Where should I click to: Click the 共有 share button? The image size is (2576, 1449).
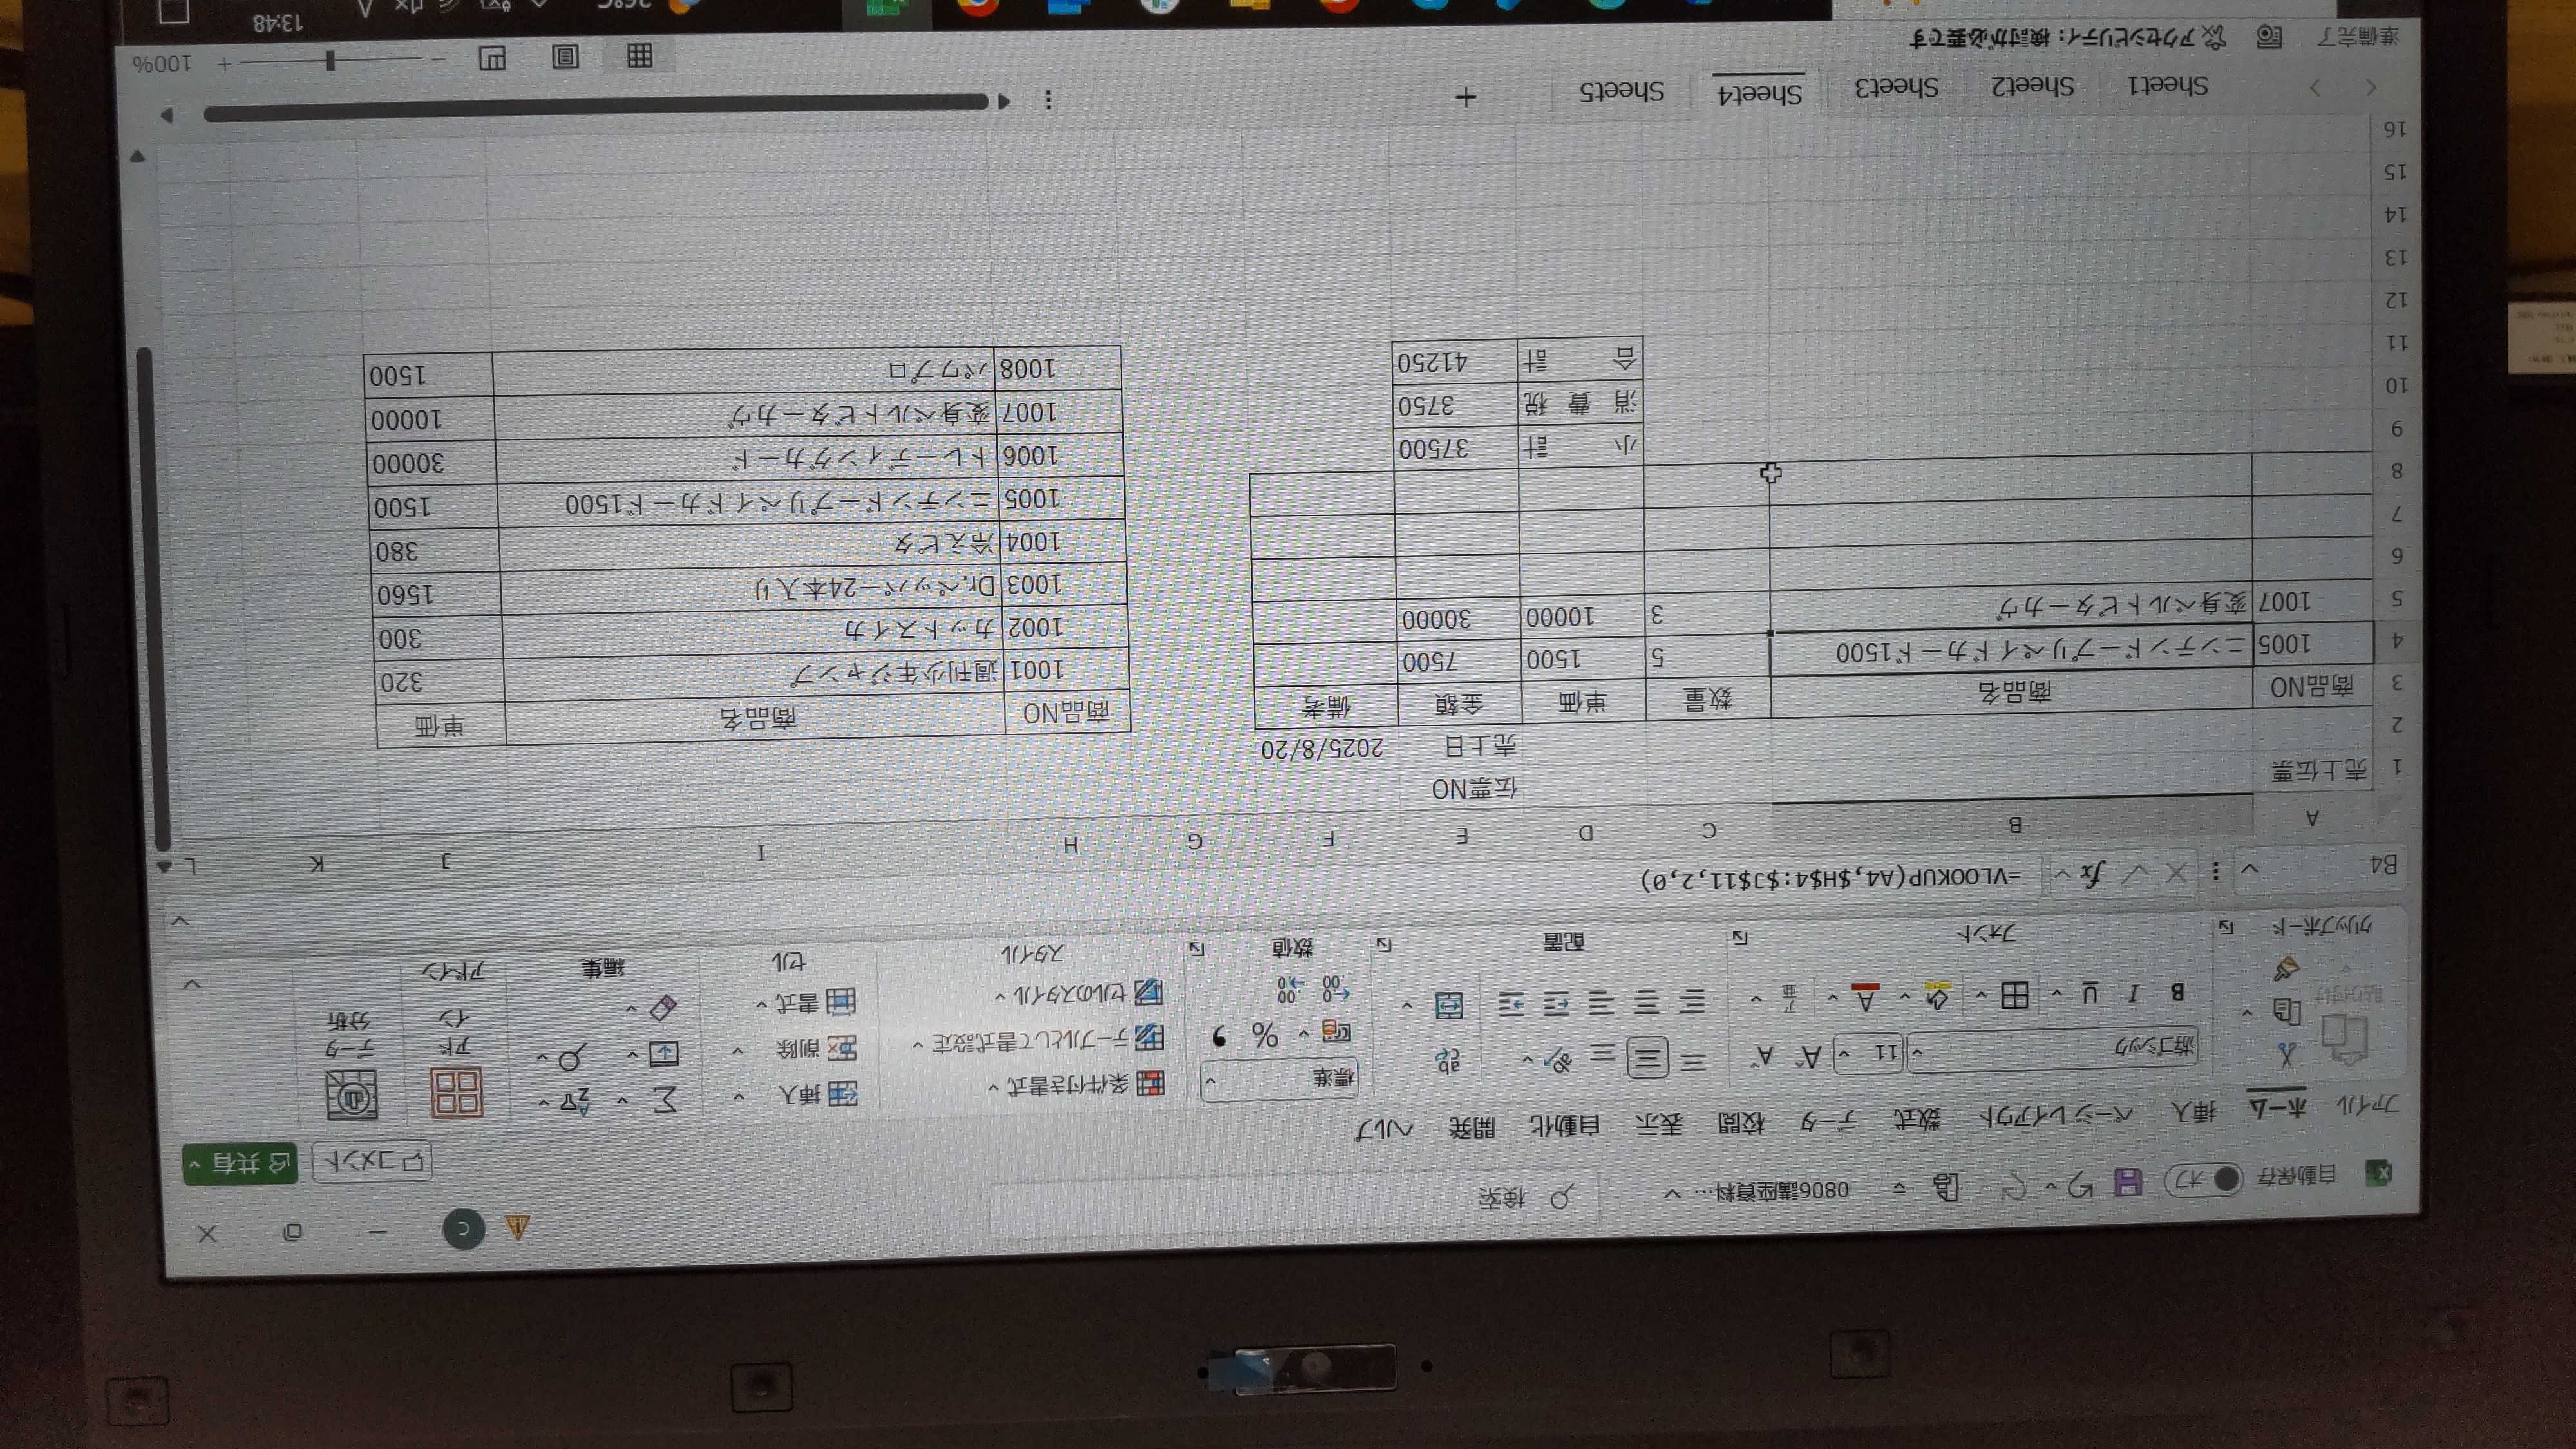[240, 1164]
